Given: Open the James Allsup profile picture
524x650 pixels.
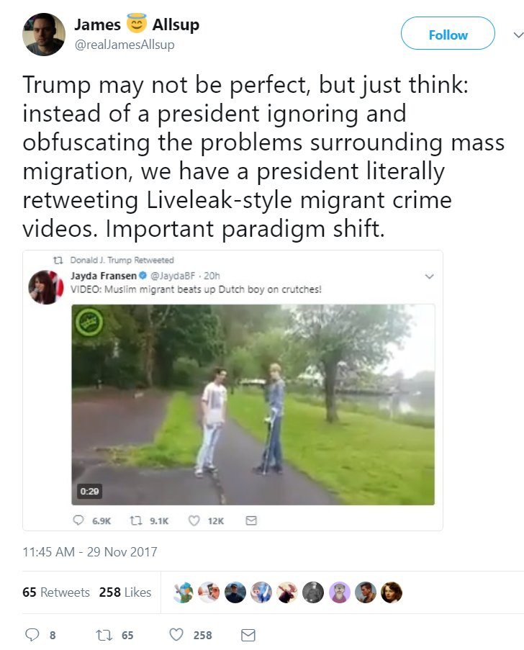Looking at the screenshot, I should pyautogui.click(x=43, y=35).
